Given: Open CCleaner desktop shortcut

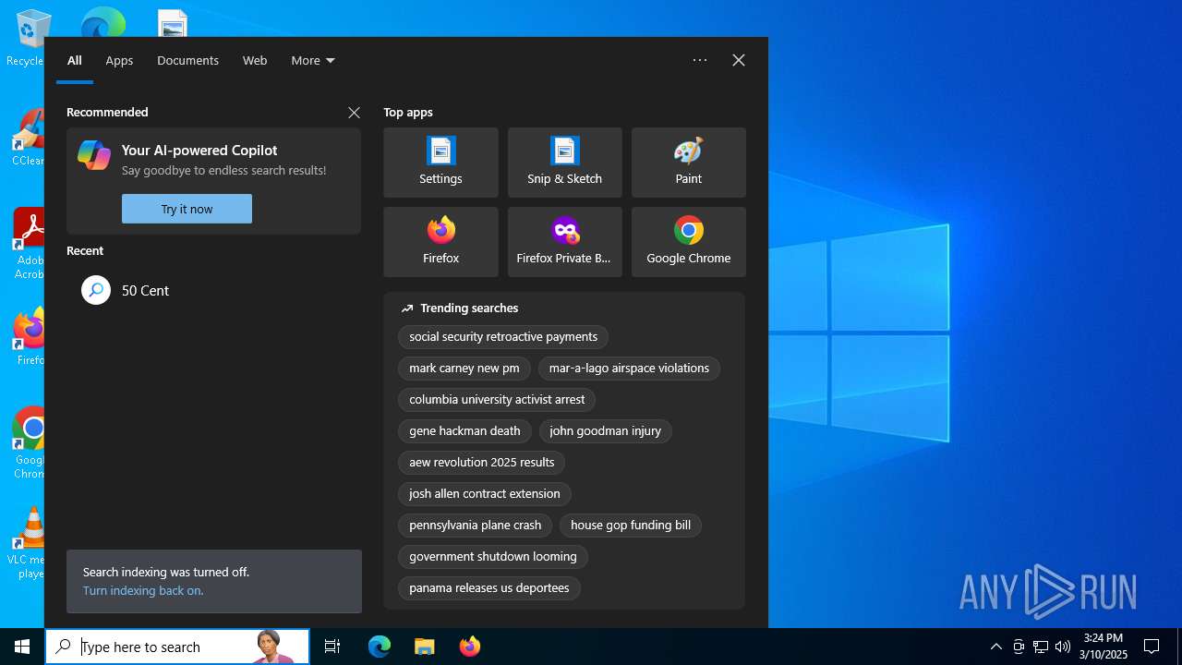Looking at the screenshot, I should 29,139.
